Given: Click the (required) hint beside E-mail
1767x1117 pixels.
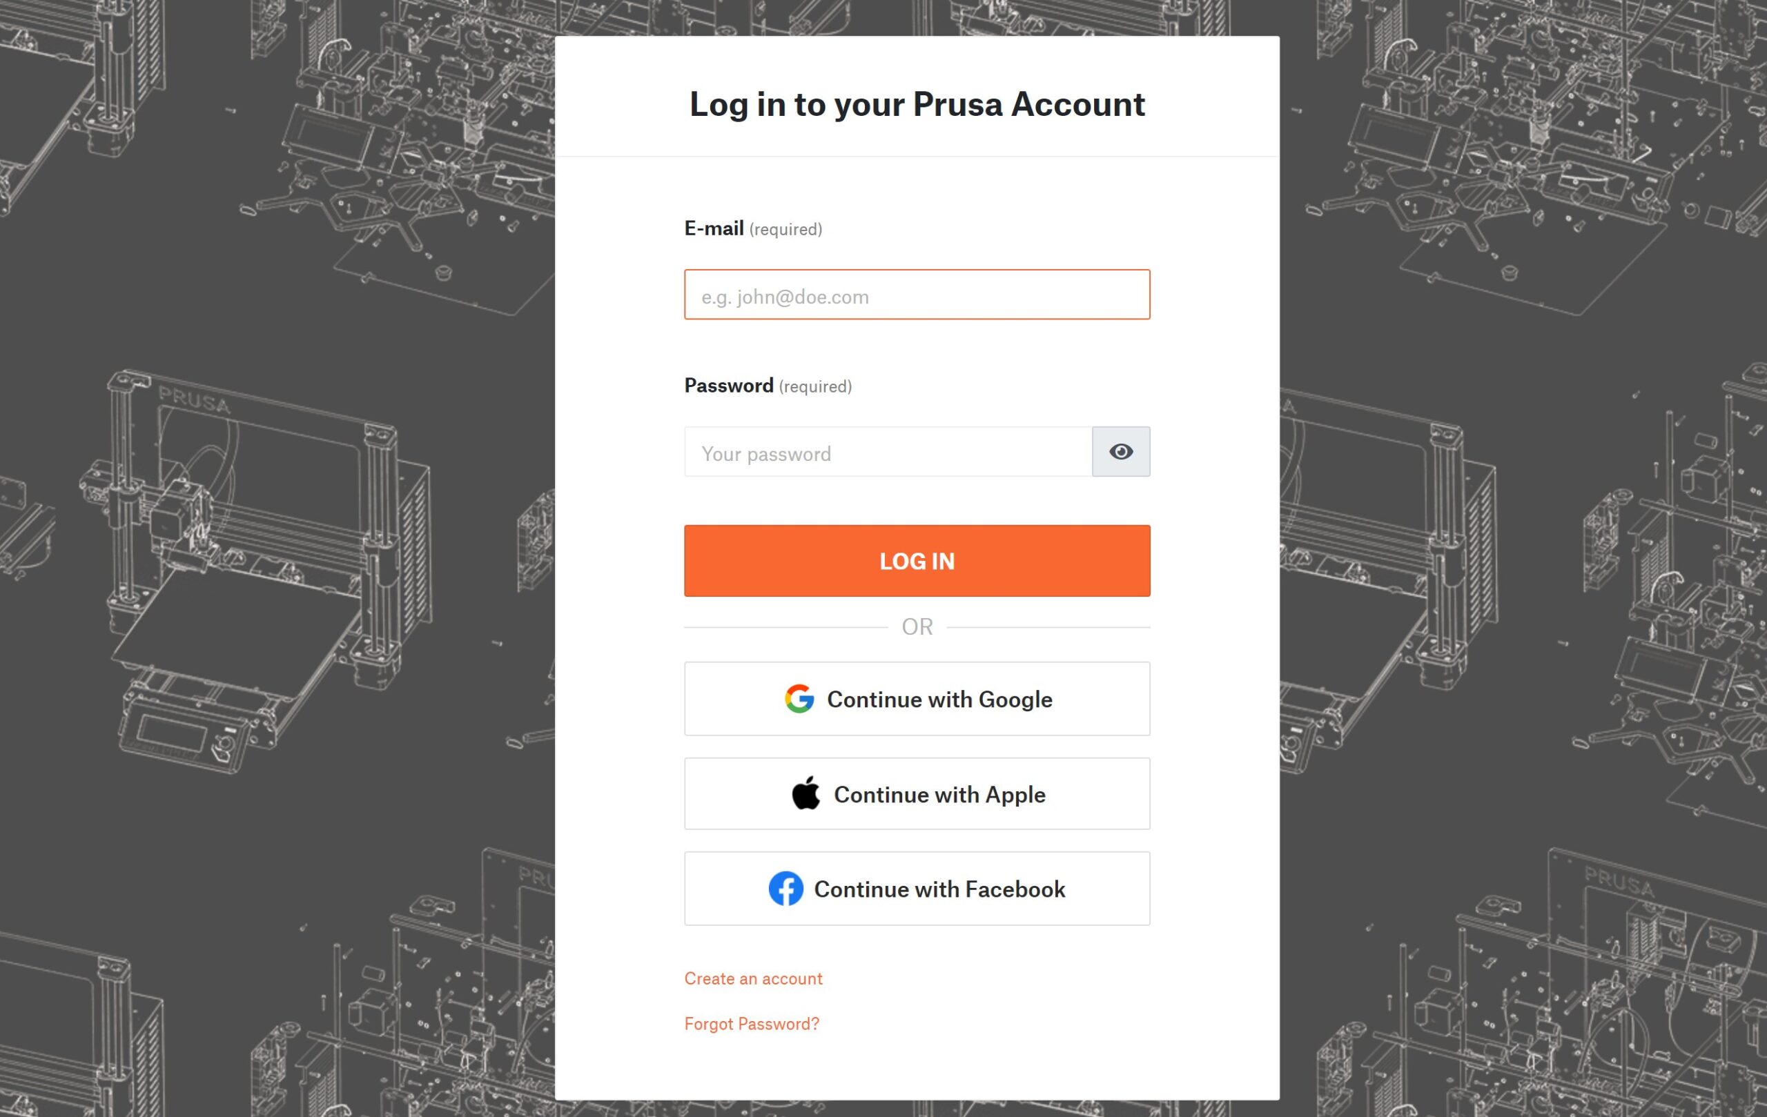Looking at the screenshot, I should click(x=785, y=230).
